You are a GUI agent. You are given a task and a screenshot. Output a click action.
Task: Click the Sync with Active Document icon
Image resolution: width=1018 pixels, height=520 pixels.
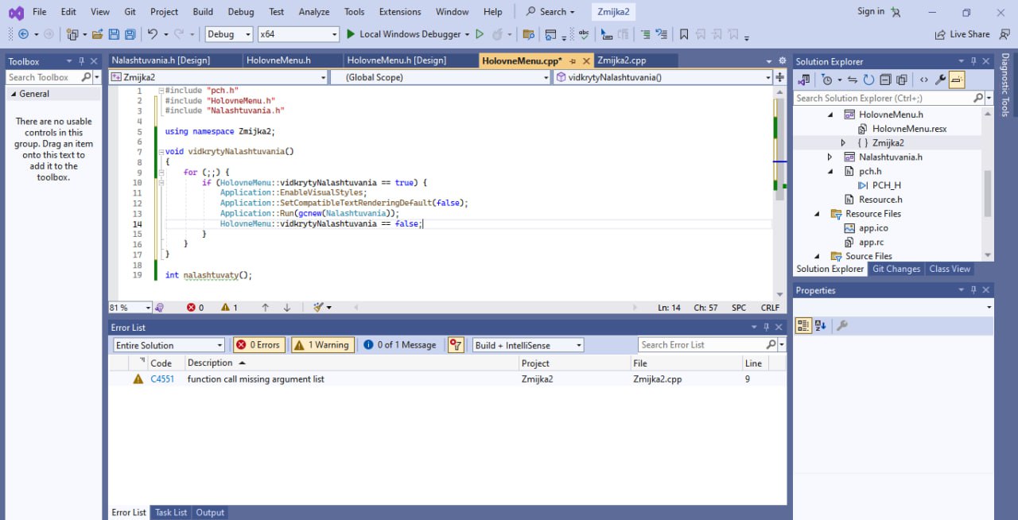[853, 80]
